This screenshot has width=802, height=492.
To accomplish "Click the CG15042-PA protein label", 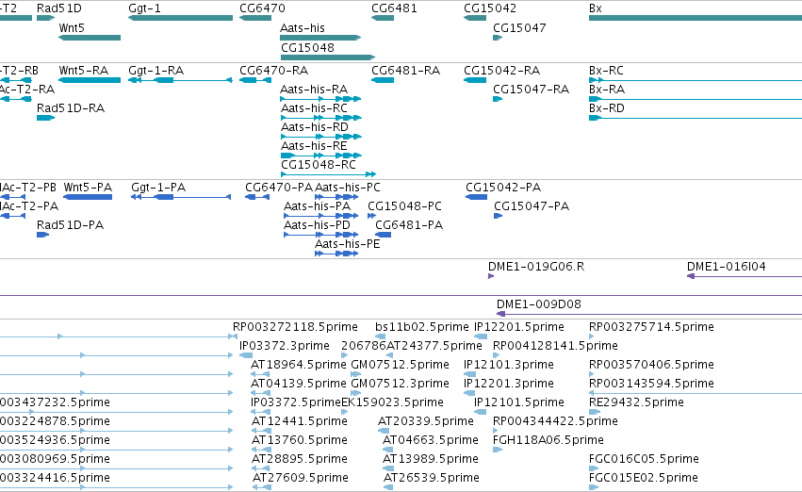I will (x=503, y=188).
